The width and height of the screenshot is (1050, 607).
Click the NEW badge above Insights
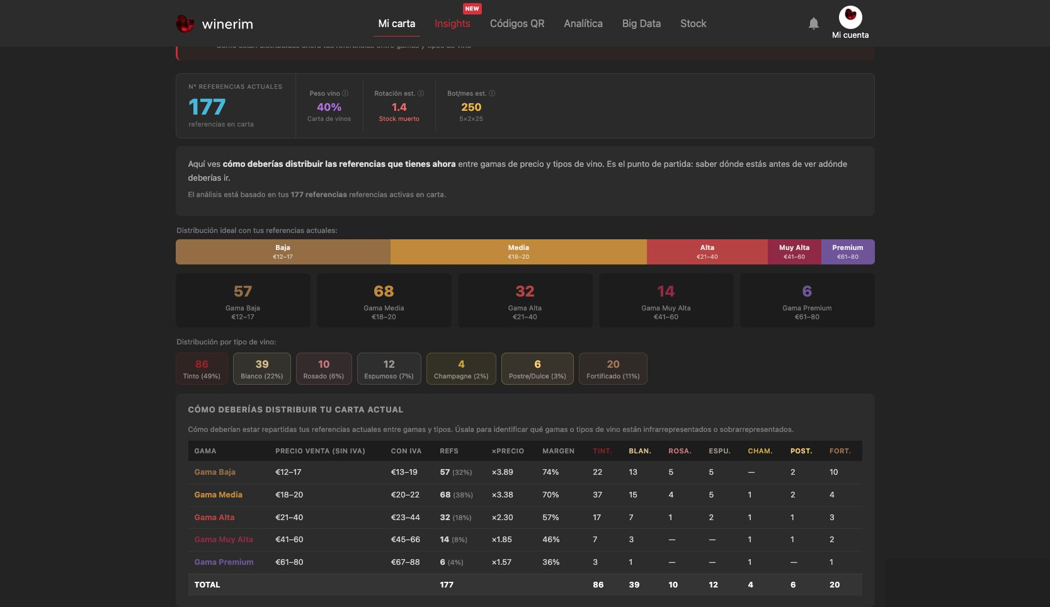point(472,9)
